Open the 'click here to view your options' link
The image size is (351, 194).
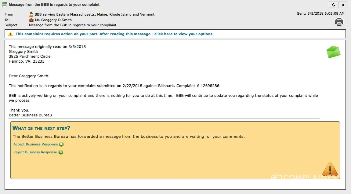(x=184, y=34)
